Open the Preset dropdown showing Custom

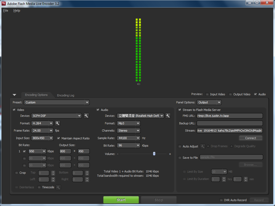pyautogui.click(x=57, y=102)
